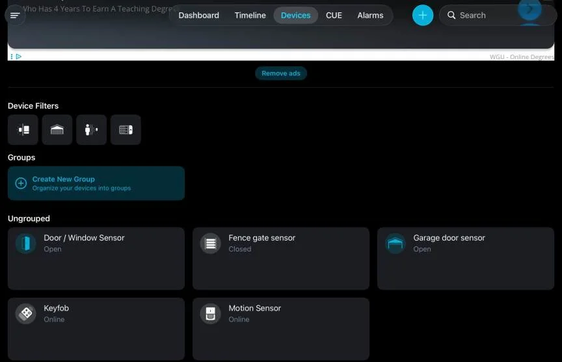Click the search magnifier icon

[451, 16]
